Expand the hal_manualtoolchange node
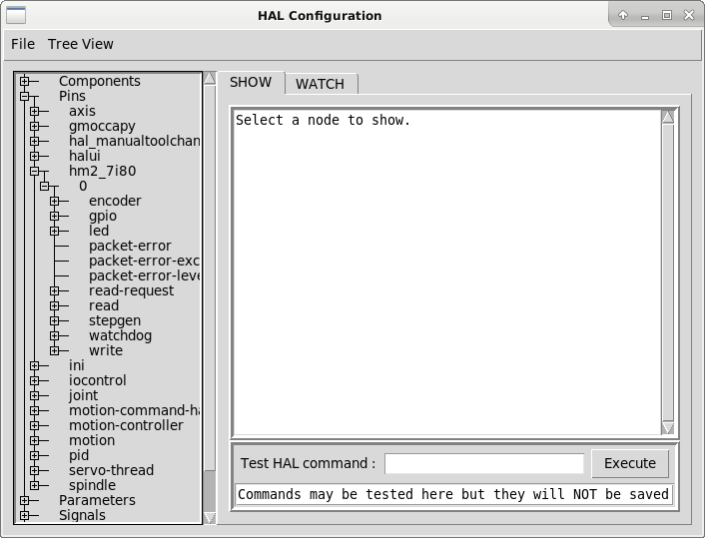705x538 pixels. pos(35,141)
